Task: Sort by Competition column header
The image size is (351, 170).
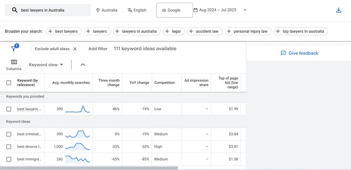Action: coord(164,83)
